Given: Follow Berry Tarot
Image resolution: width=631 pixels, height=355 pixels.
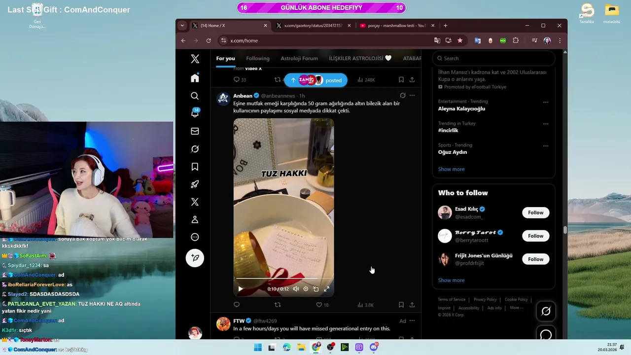Looking at the screenshot, I should [535, 236].
